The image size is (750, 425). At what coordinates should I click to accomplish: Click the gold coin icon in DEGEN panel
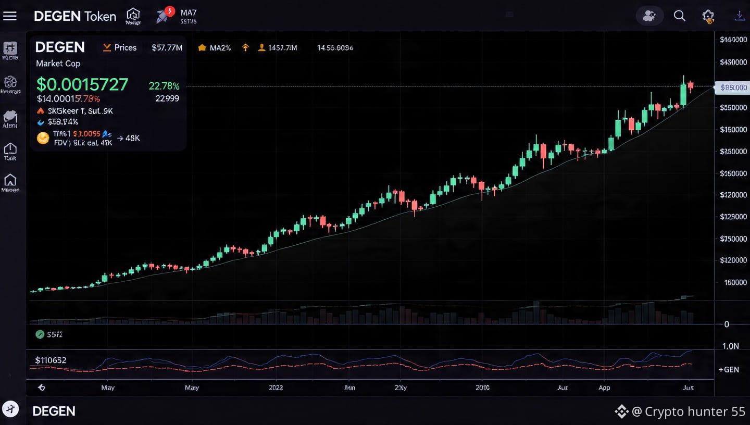tap(43, 138)
